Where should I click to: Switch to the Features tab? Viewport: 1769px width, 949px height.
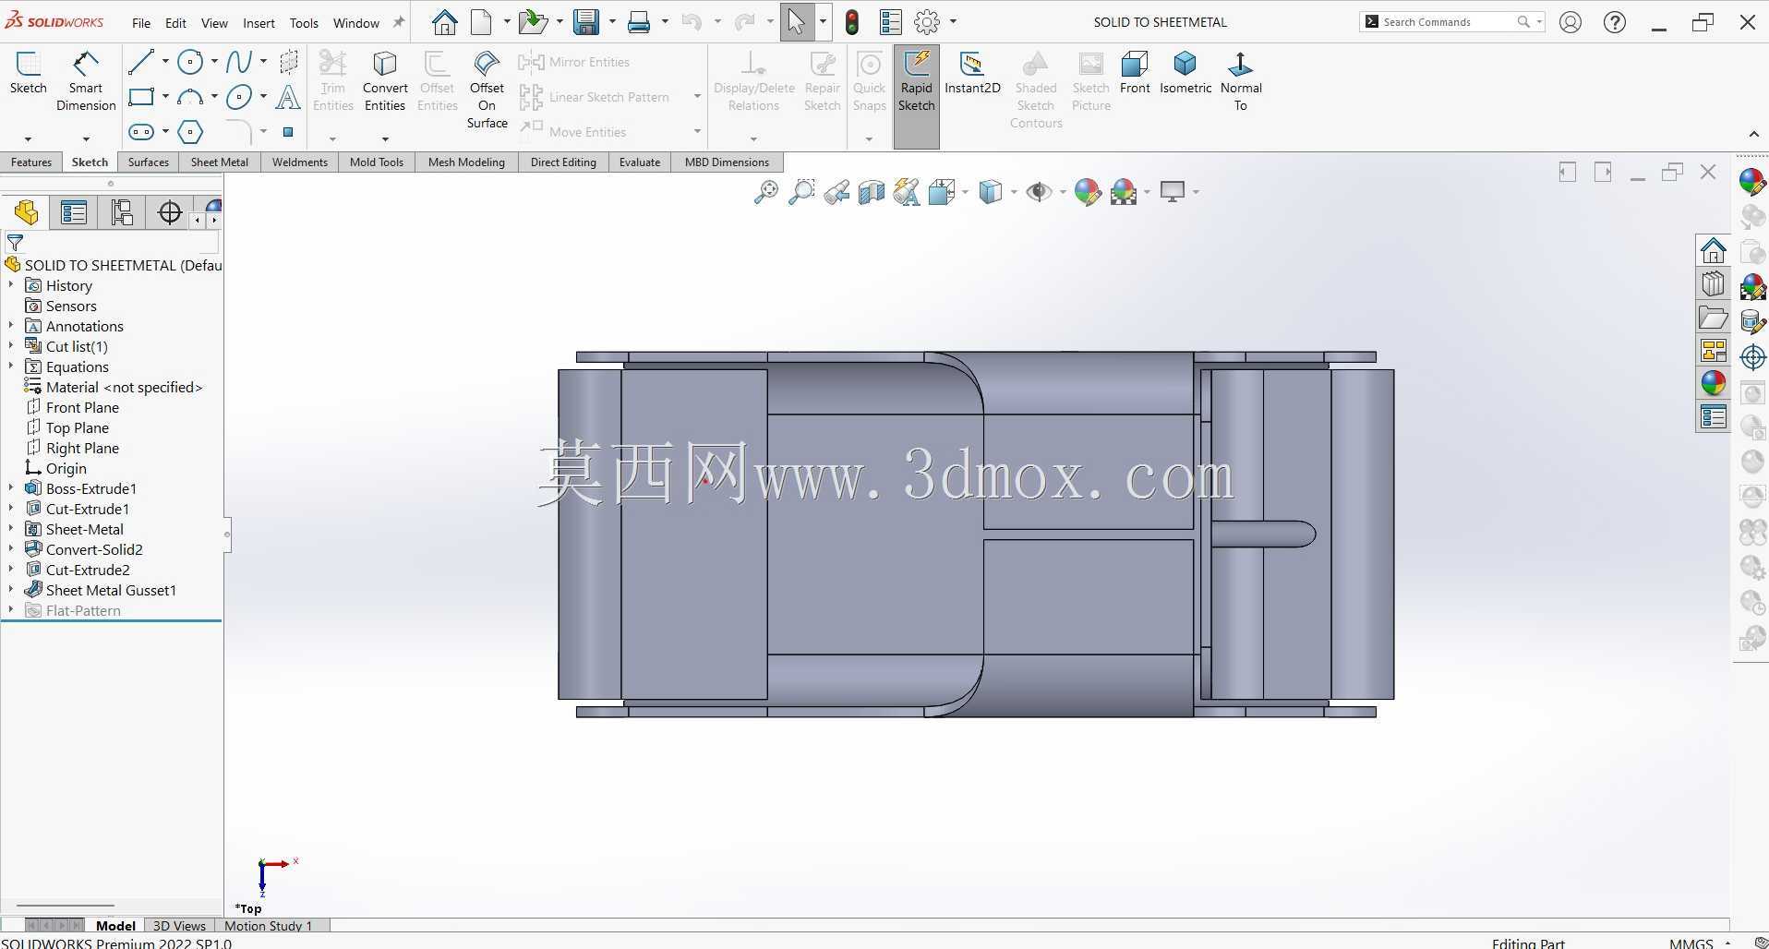(x=31, y=162)
